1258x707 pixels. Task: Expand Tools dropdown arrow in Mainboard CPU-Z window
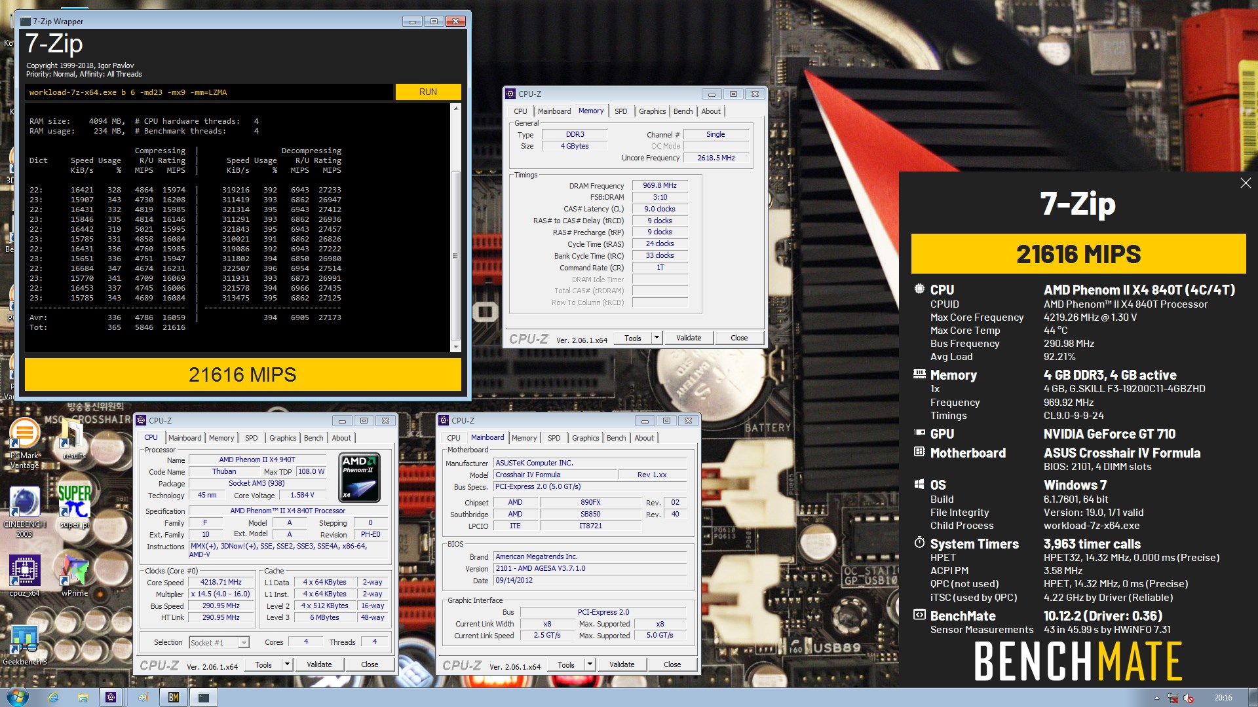[590, 664]
